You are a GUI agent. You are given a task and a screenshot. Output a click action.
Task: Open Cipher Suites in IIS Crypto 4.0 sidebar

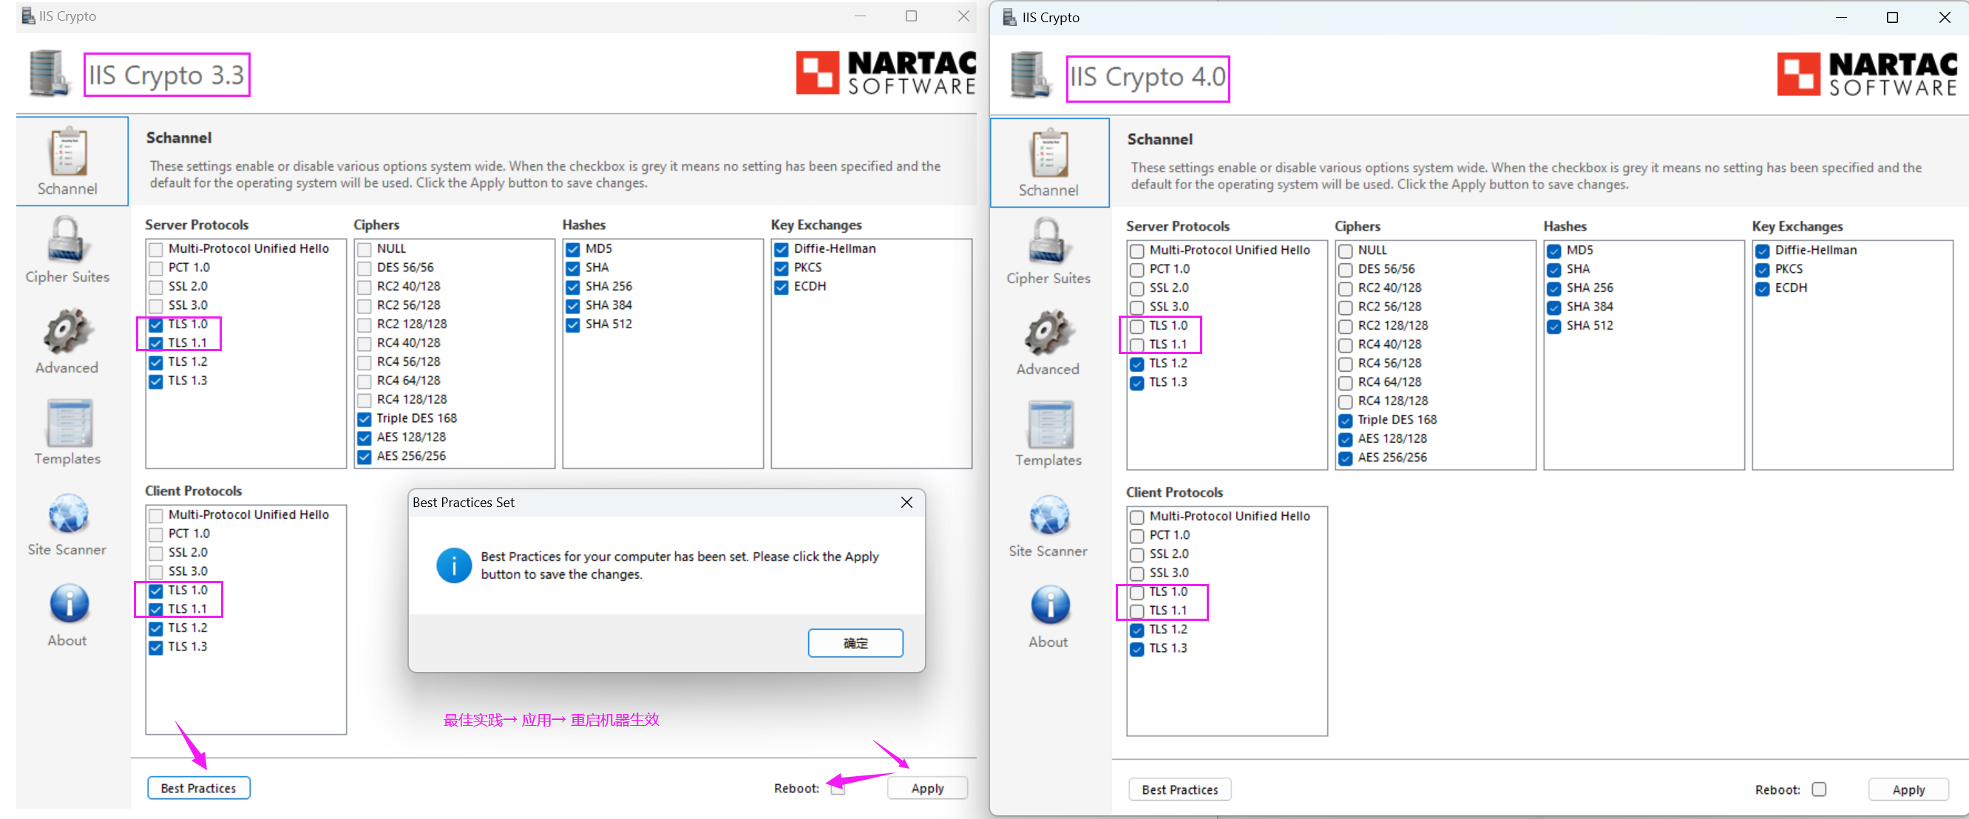tap(1047, 251)
